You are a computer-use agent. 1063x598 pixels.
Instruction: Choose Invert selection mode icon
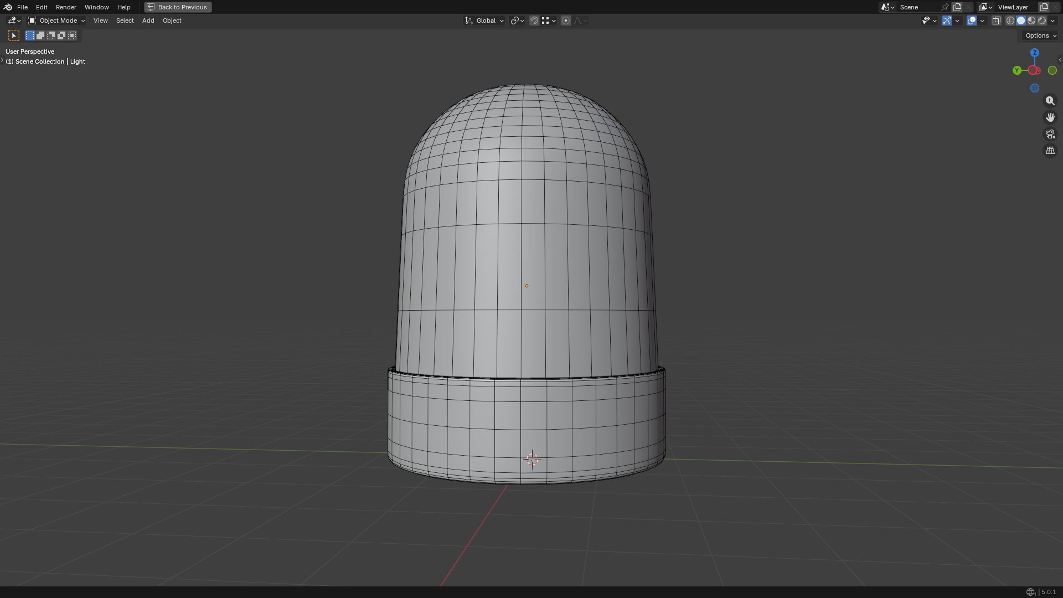[61, 35]
